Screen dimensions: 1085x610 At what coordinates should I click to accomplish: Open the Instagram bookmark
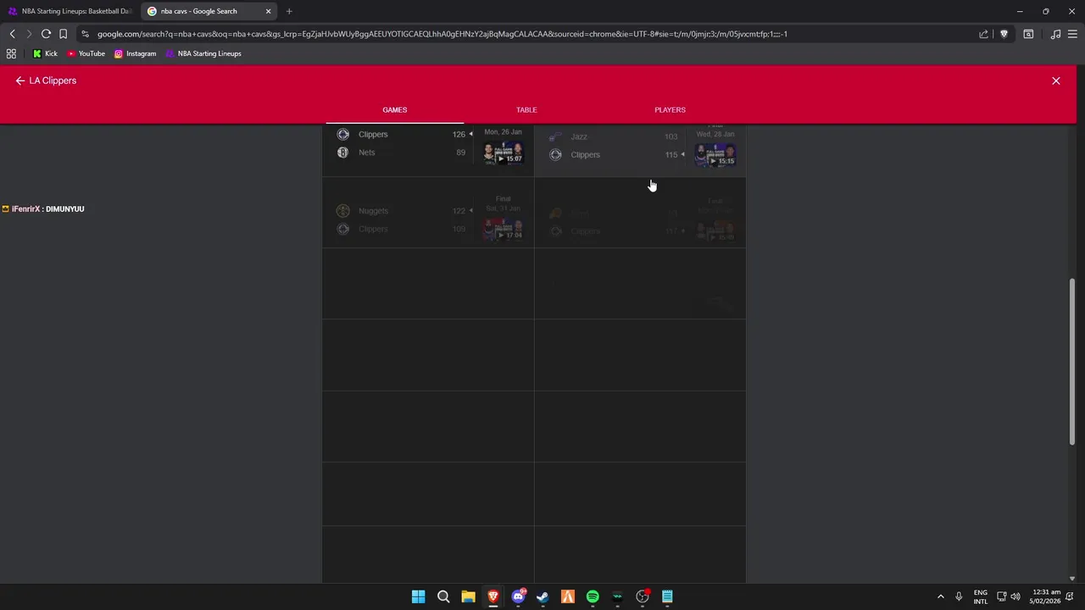pos(135,53)
